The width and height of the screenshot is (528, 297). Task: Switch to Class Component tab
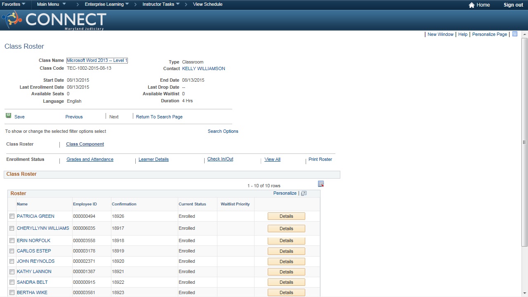85,144
